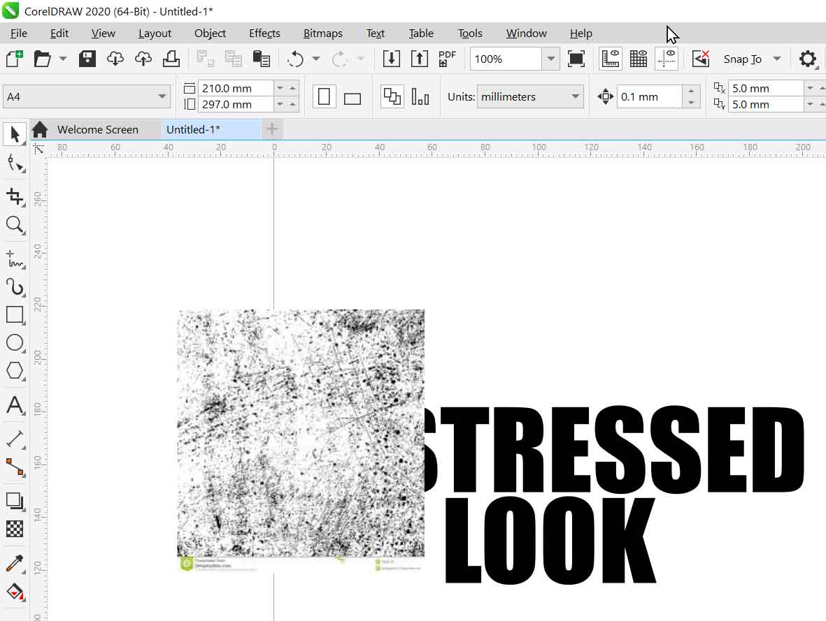Viewport: 826px width, 621px height.
Task: Save the document with floppy icon
Action: (x=87, y=59)
